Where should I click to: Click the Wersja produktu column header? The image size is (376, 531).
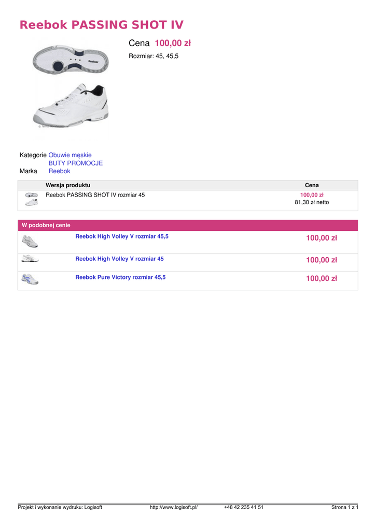tap(68, 185)
